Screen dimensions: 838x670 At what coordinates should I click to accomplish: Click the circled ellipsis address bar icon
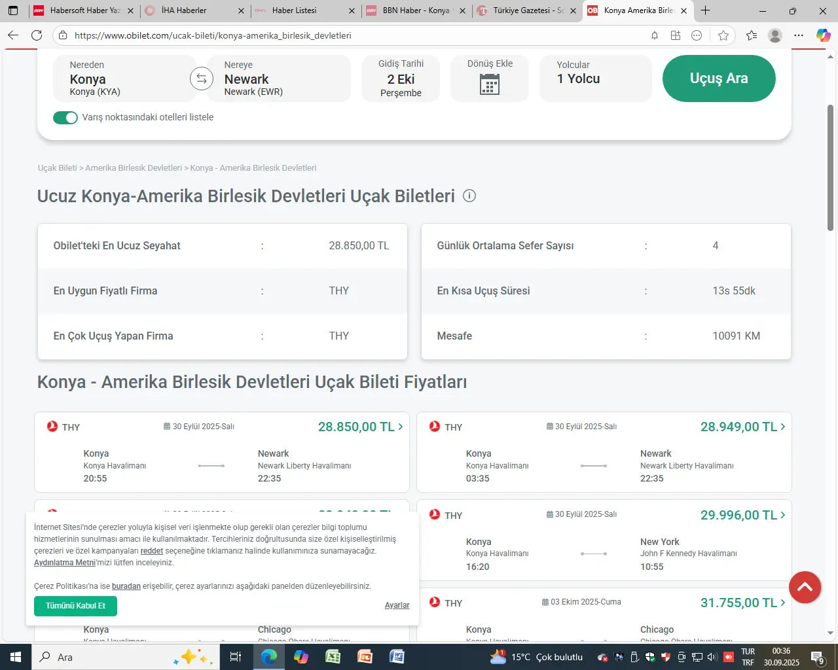pyautogui.click(x=697, y=35)
